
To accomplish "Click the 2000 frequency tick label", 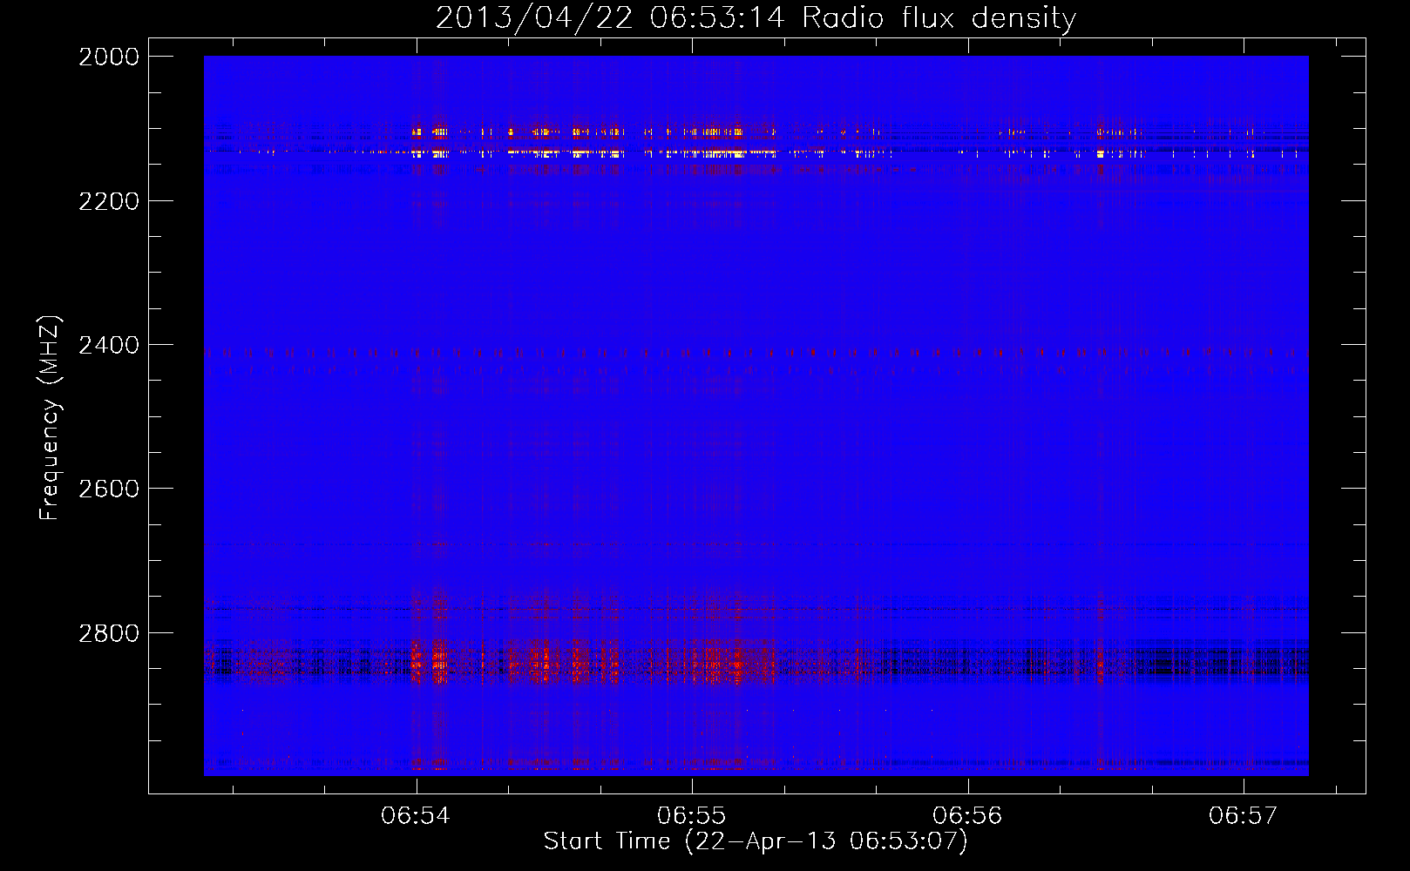I will [109, 57].
